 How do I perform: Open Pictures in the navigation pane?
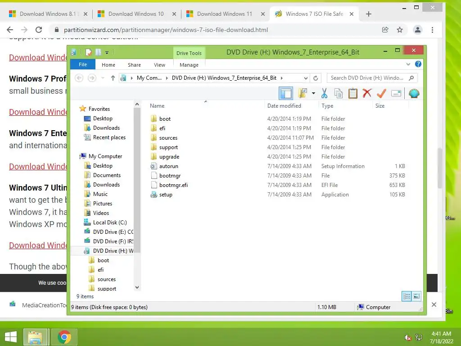coord(102,203)
